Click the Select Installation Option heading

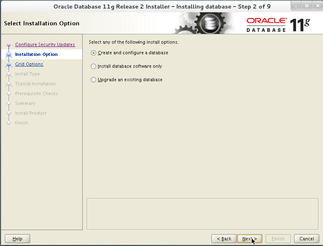(42, 23)
